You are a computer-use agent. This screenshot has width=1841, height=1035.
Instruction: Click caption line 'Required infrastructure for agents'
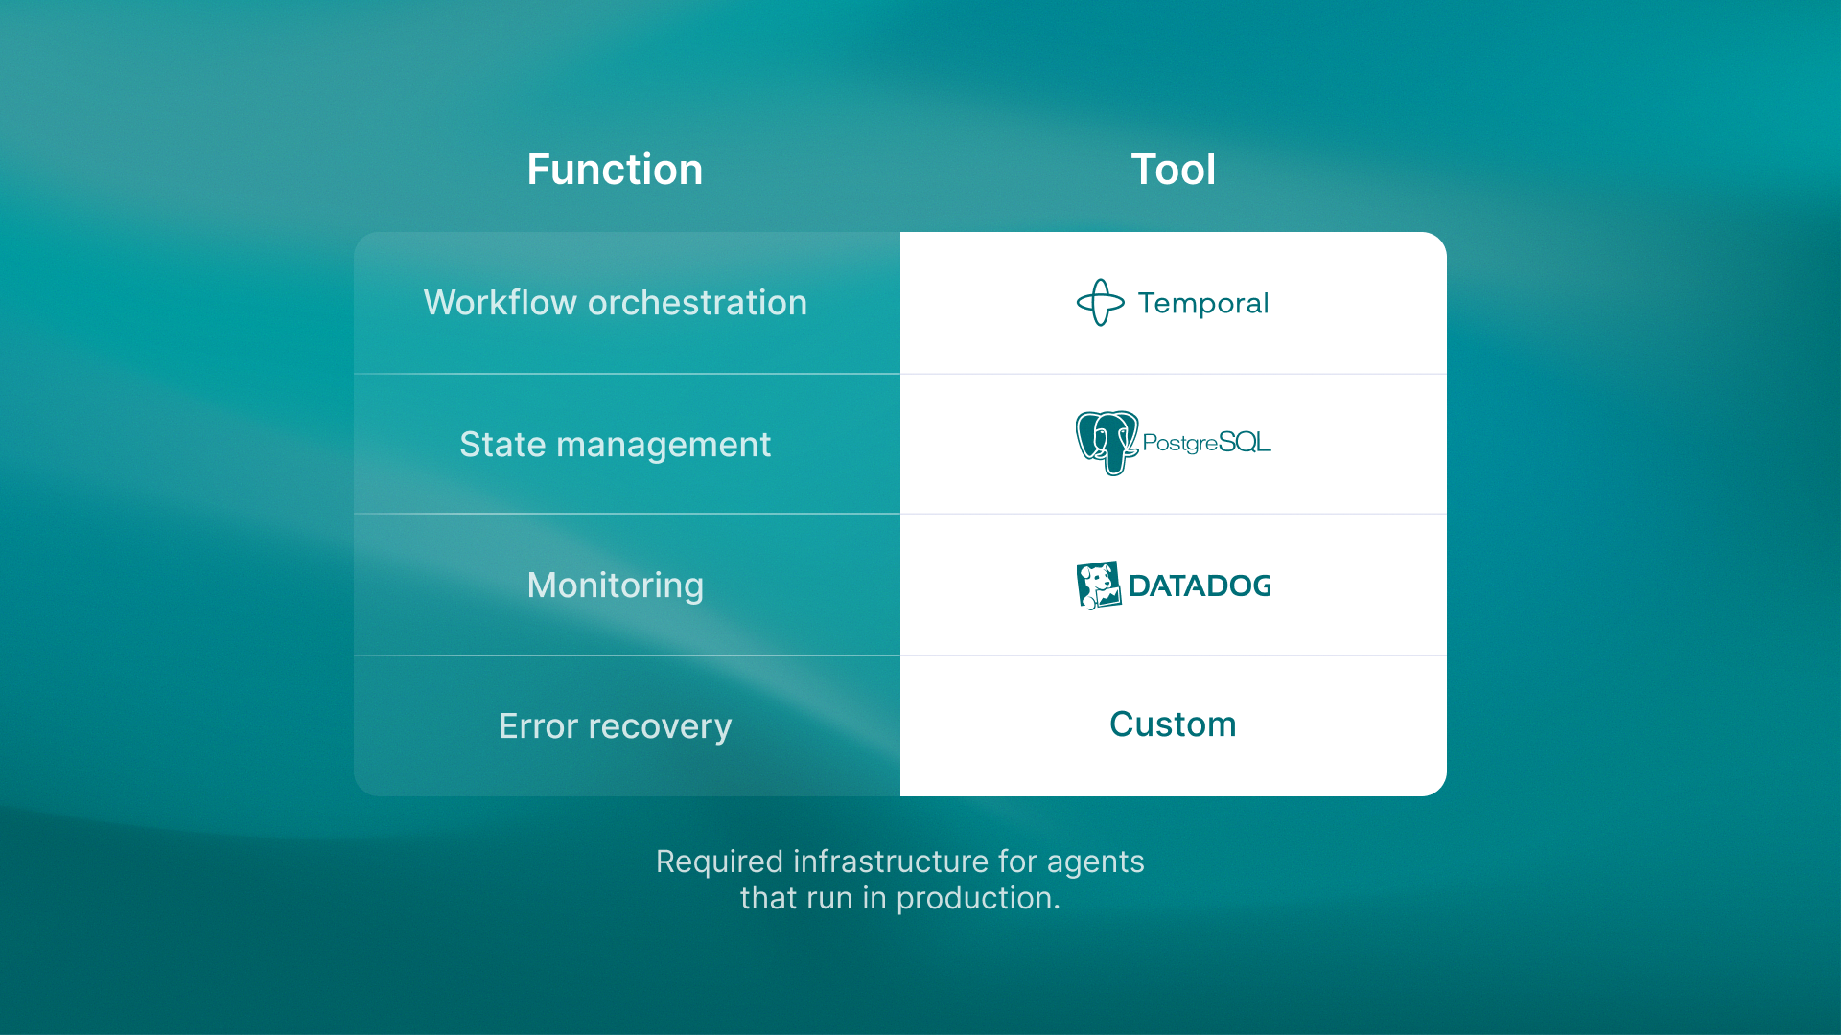[899, 862]
